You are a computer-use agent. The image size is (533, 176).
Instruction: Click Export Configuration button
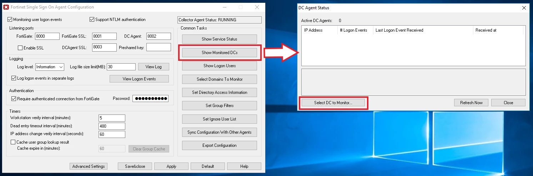[x=220, y=145]
